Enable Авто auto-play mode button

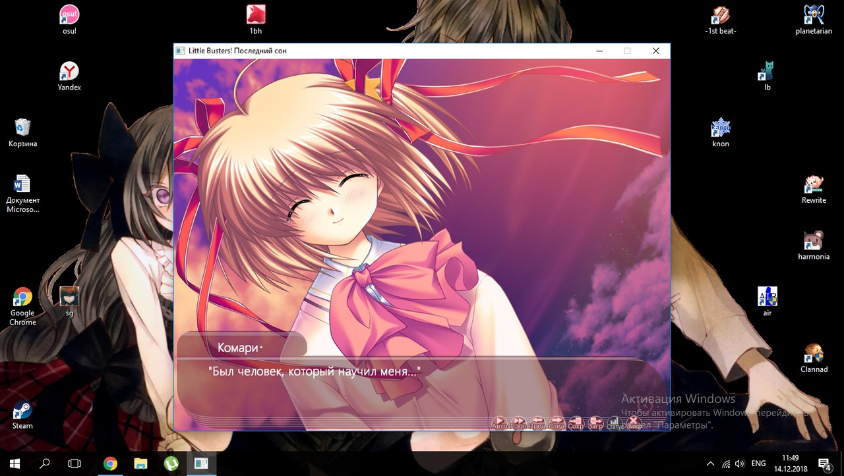pyautogui.click(x=500, y=422)
